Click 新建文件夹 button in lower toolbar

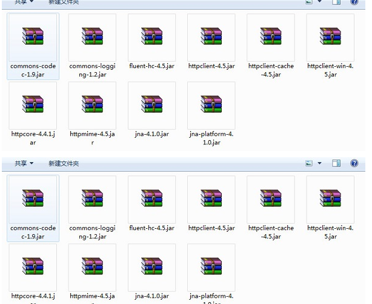point(64,163)
